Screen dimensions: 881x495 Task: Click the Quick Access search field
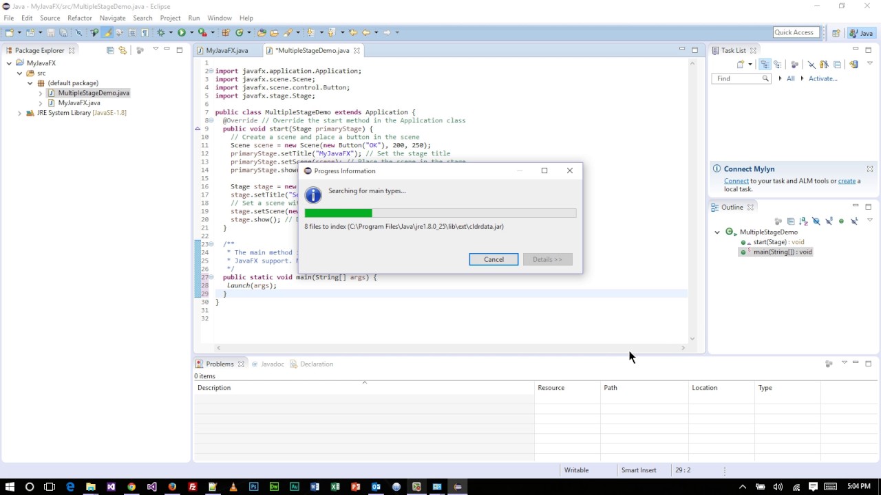[795, 32]
